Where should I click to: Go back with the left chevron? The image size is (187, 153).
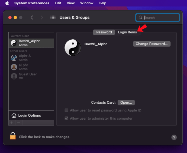[x=32, y=18]
